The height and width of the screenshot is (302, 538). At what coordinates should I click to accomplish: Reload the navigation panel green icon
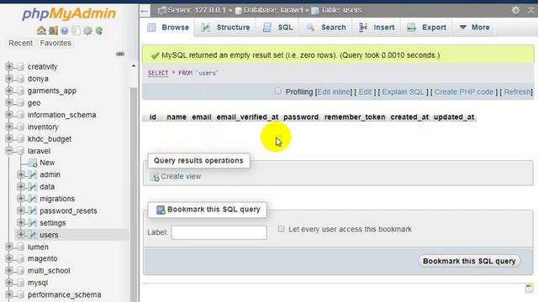[99, 31]
